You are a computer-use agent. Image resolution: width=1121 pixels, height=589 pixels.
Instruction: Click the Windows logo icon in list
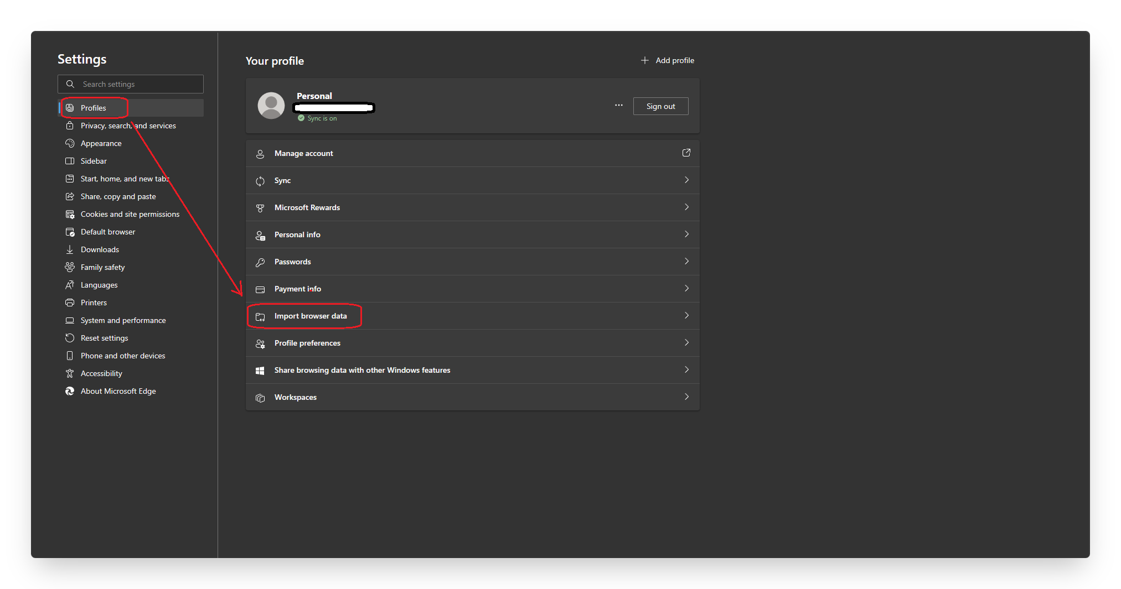tap(260, 371)
